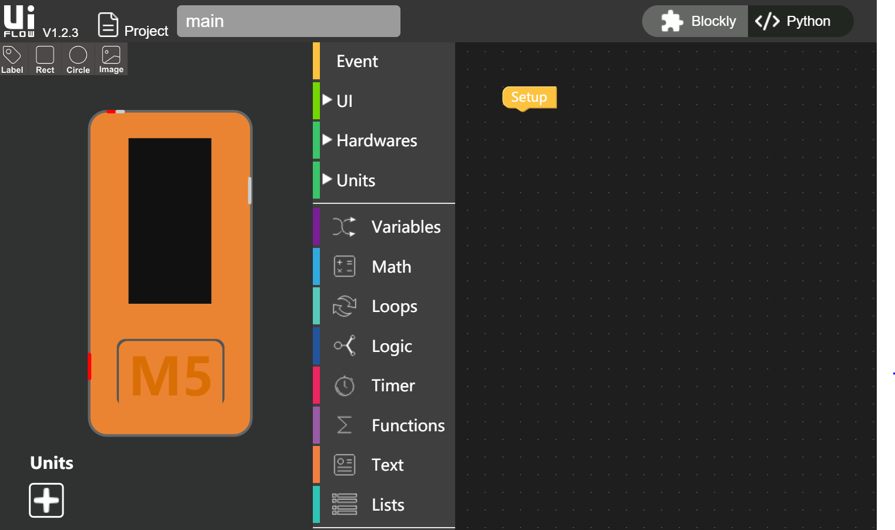Click the black device screen preview

tap(170, 221)
